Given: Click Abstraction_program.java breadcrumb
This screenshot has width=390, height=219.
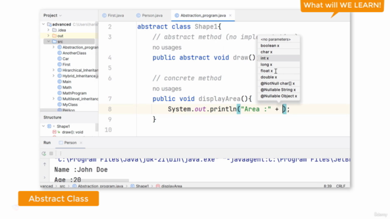Looking at the screenshot, I should (x=101, y=186).
